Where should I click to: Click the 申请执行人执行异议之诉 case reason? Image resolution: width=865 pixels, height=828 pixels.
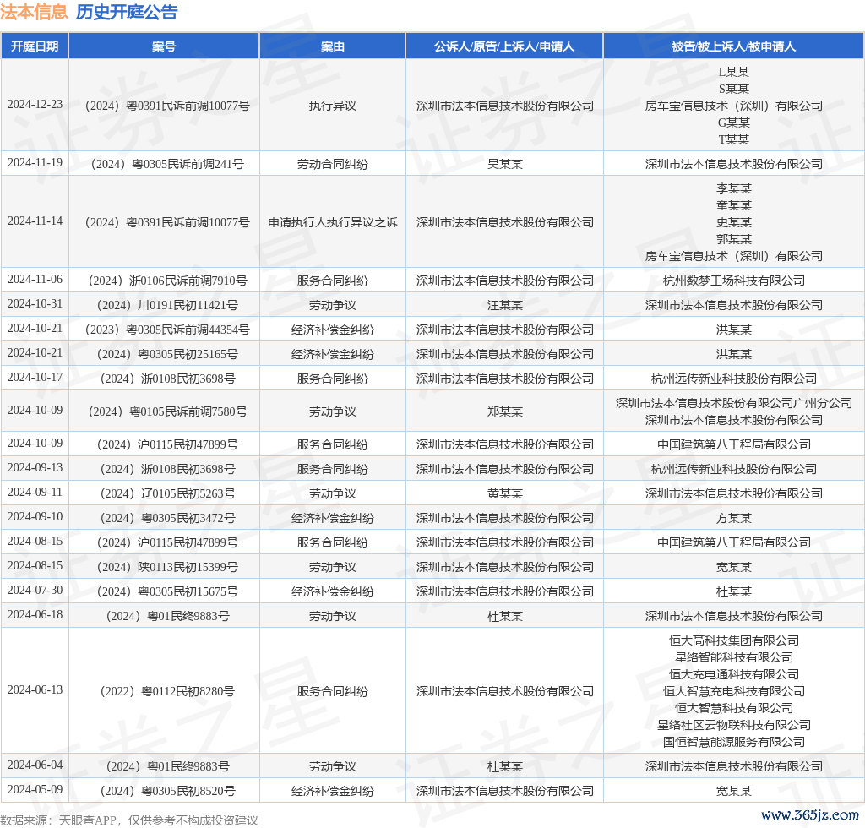pyautogui.click(x=333, y=222)
